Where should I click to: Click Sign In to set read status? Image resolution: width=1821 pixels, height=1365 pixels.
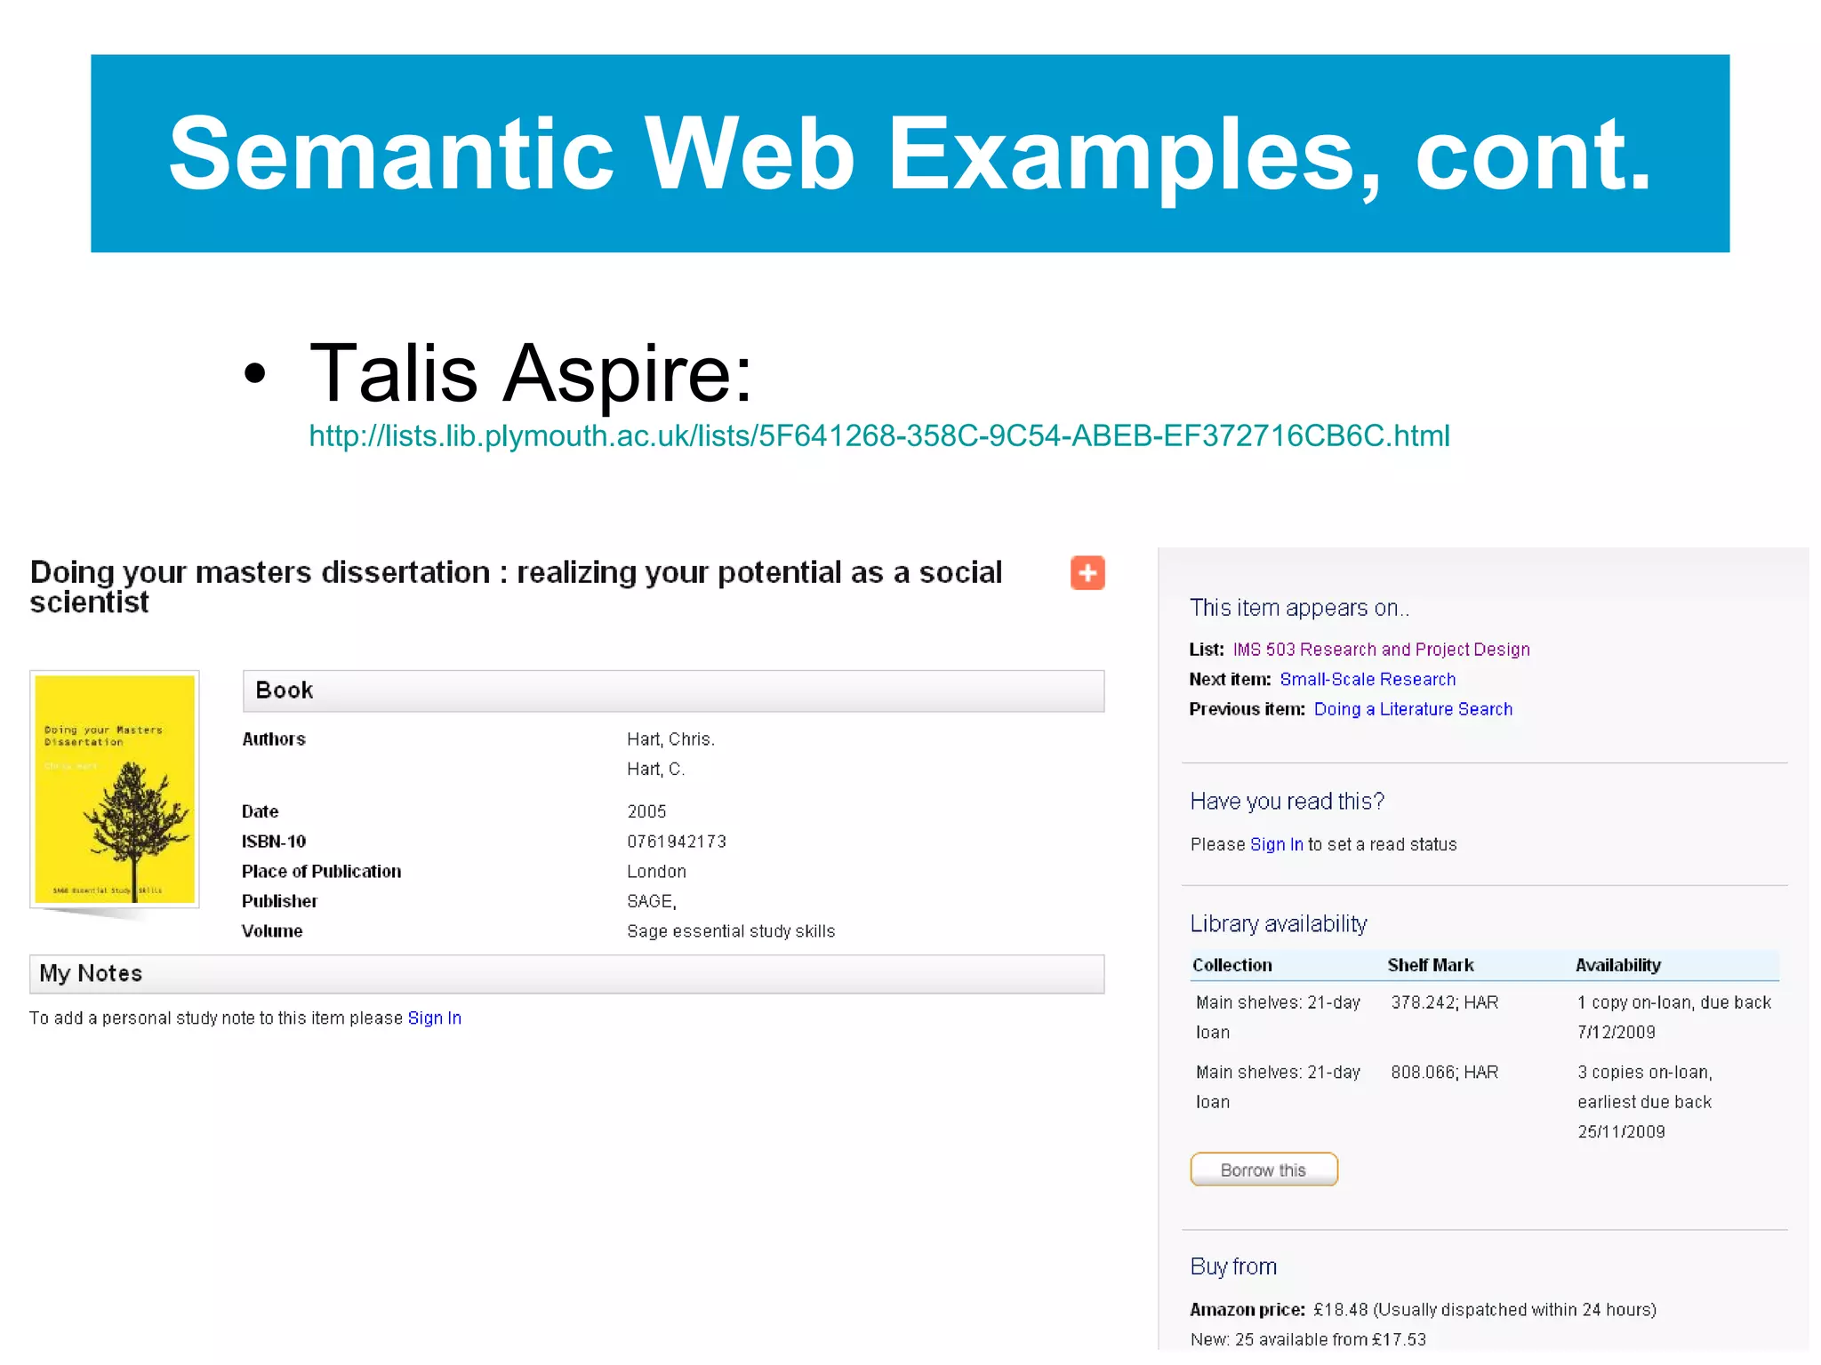click(x=1276, y=844)
